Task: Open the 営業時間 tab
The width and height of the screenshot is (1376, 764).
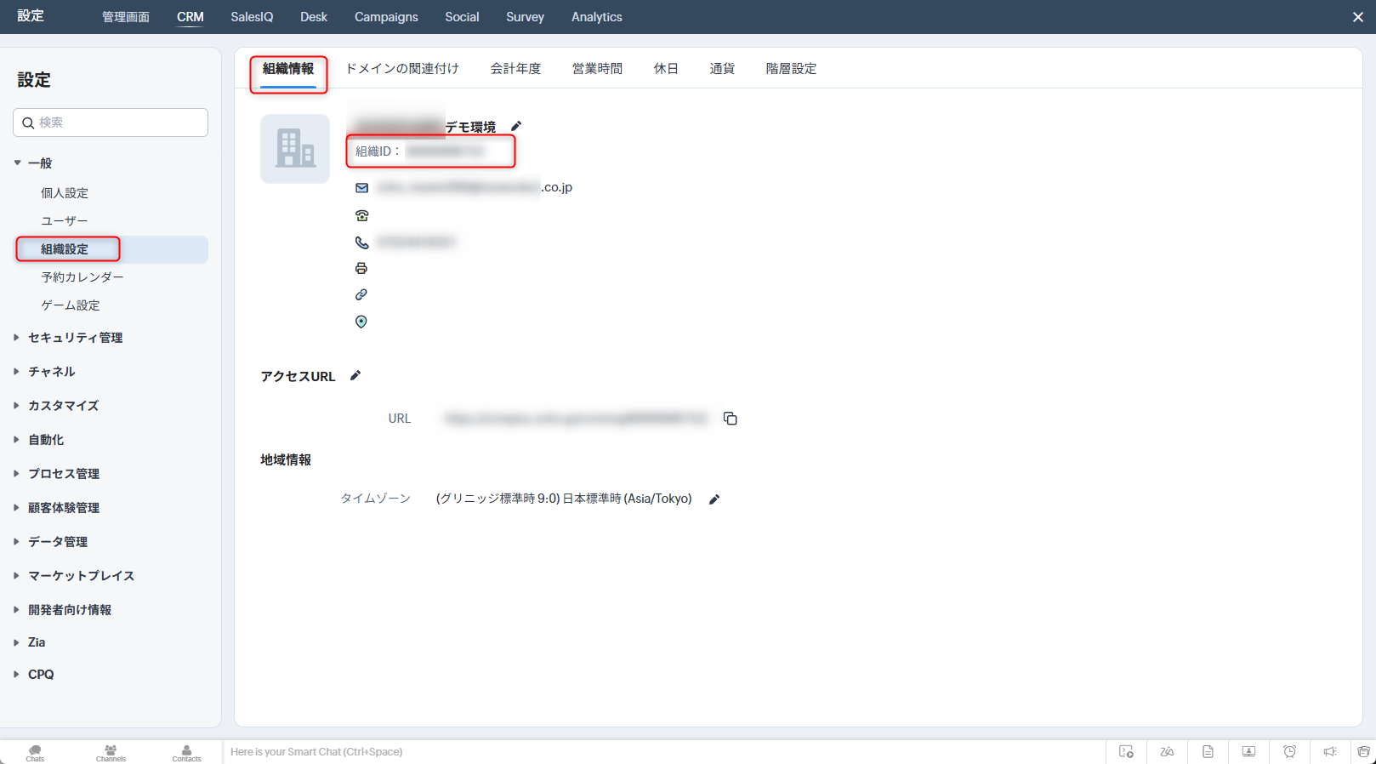Action: tap(597, 69)
